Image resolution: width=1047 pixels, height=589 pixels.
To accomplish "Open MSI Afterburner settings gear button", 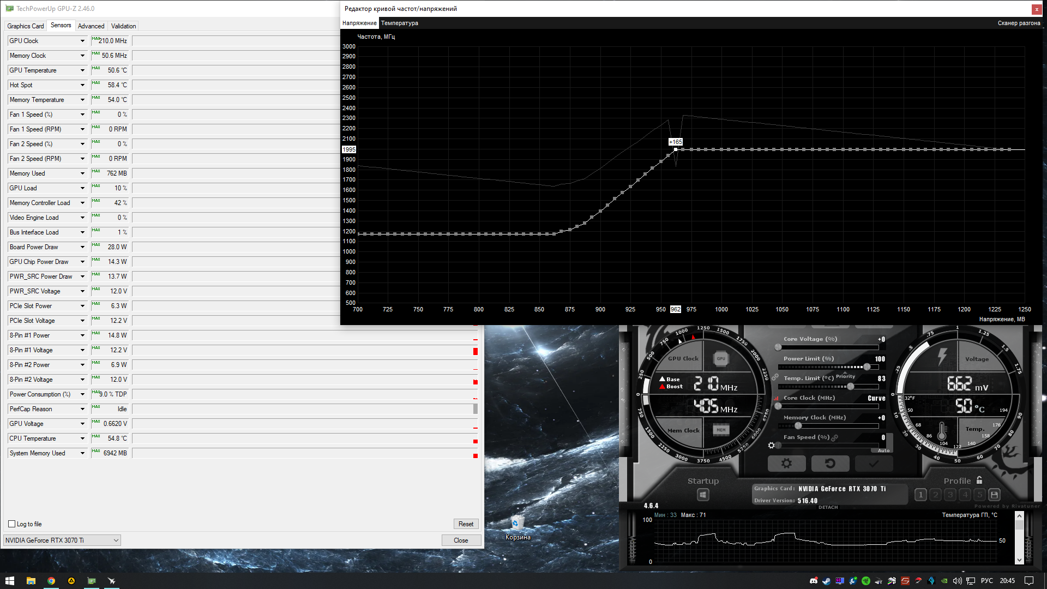I will [786, 464].
